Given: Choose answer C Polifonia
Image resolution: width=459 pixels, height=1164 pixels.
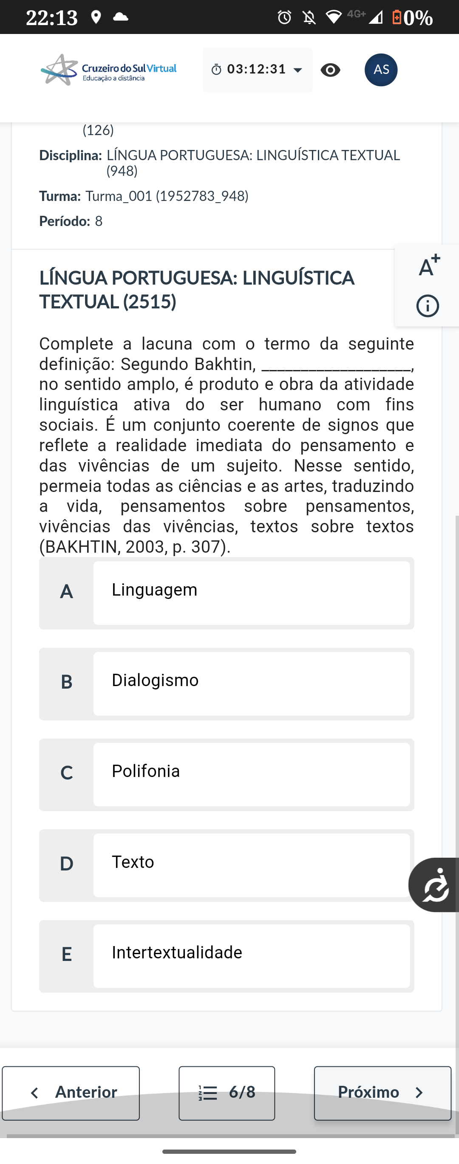Looking at the screenshot, I should [251, 774].
